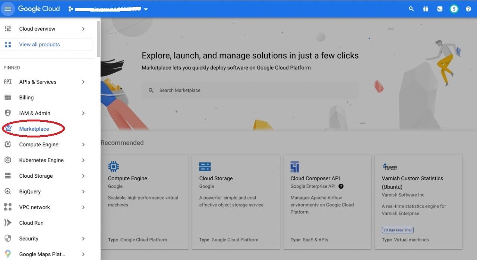Activate Cloud Shell terminal icon
477x260 pixels.
coord(440,9)
